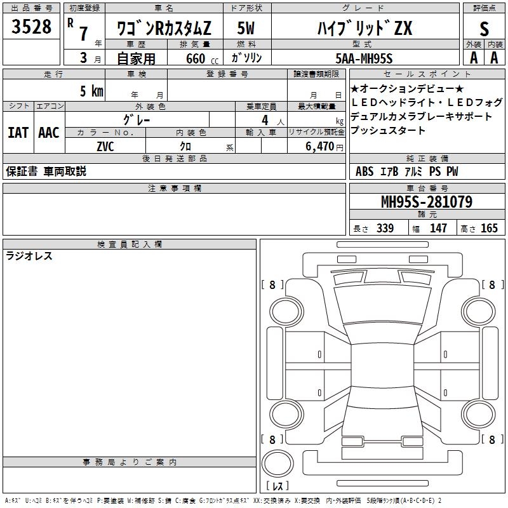Click front-left tire circle in diagram
The image size is (508, 508).
(286, 312)
